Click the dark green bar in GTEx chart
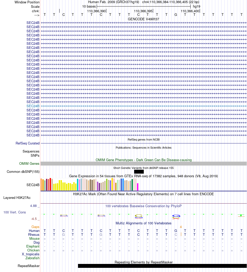The width and height of the screenshot is (247, 272). point(132,185)
